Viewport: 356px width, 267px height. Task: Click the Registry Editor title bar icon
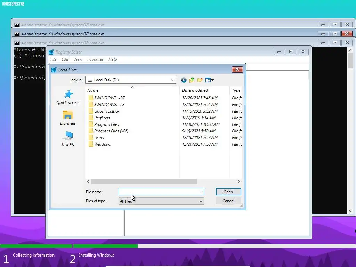point(51,52)
